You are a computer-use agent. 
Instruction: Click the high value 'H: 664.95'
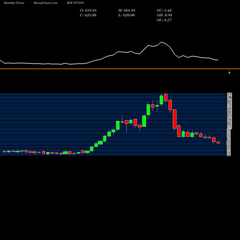pos(127,10)
